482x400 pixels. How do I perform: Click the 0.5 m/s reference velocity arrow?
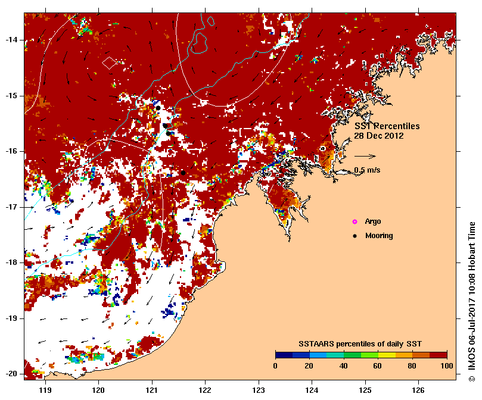pos(365,156)
